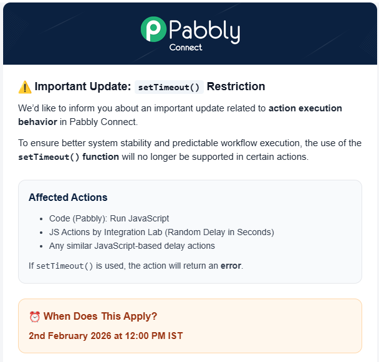Click the "When Does This Apply?" heading
The height and width of the screenshot is (362, 379).
tap(100, 317)
